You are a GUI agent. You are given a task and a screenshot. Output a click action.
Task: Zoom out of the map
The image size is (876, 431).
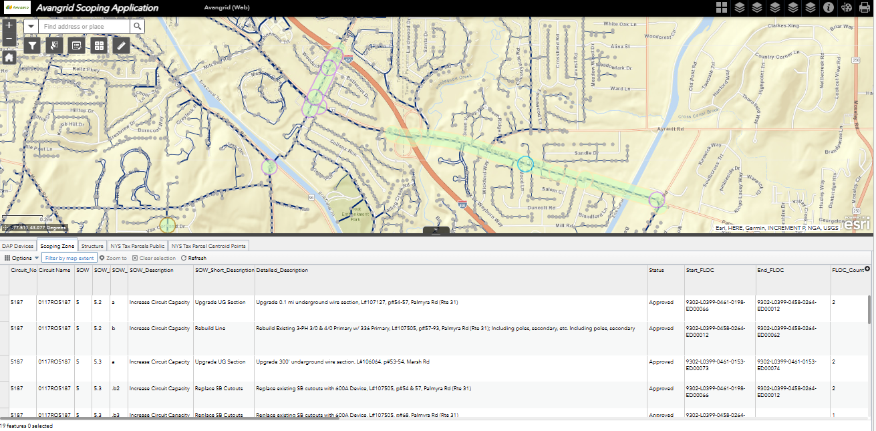coord(9,39)
